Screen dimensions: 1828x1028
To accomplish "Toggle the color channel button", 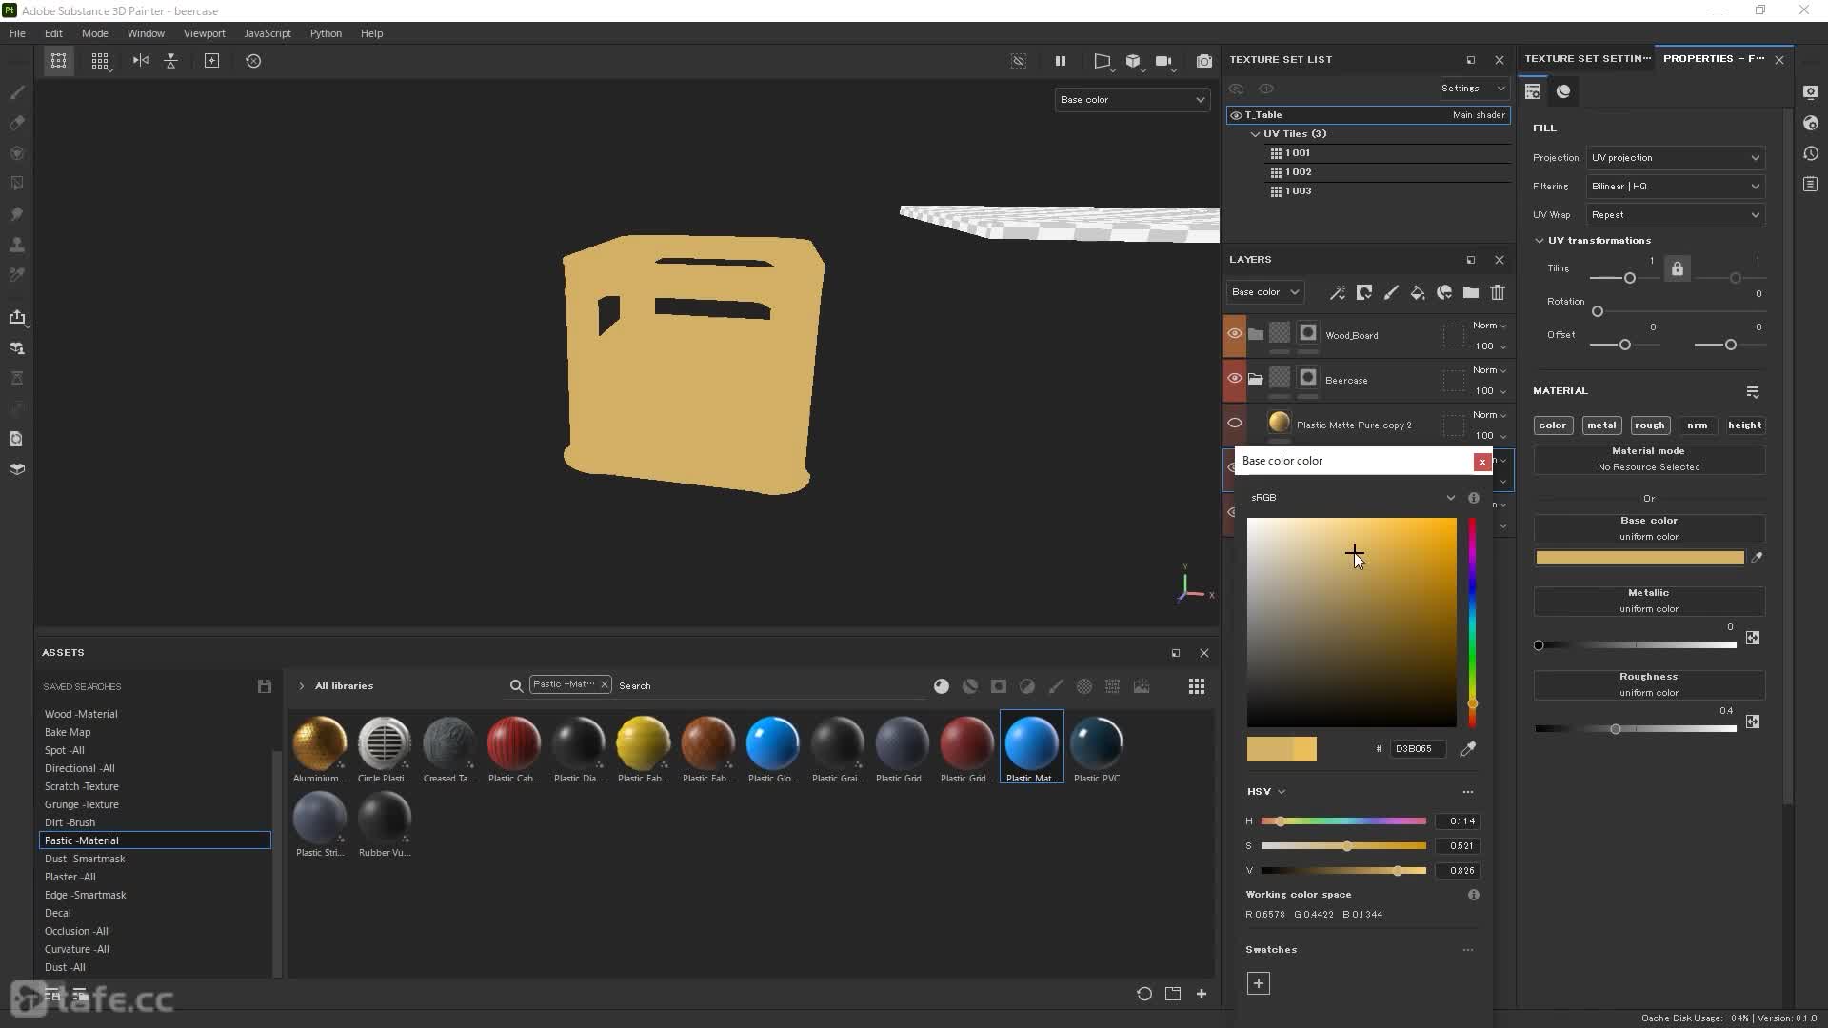I will point(1553,425).
